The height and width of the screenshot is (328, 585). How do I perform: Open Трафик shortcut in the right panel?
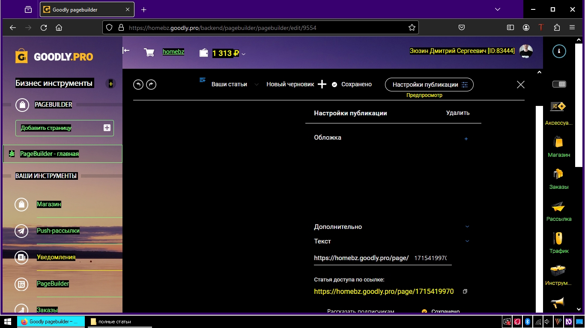coord(559,243)
